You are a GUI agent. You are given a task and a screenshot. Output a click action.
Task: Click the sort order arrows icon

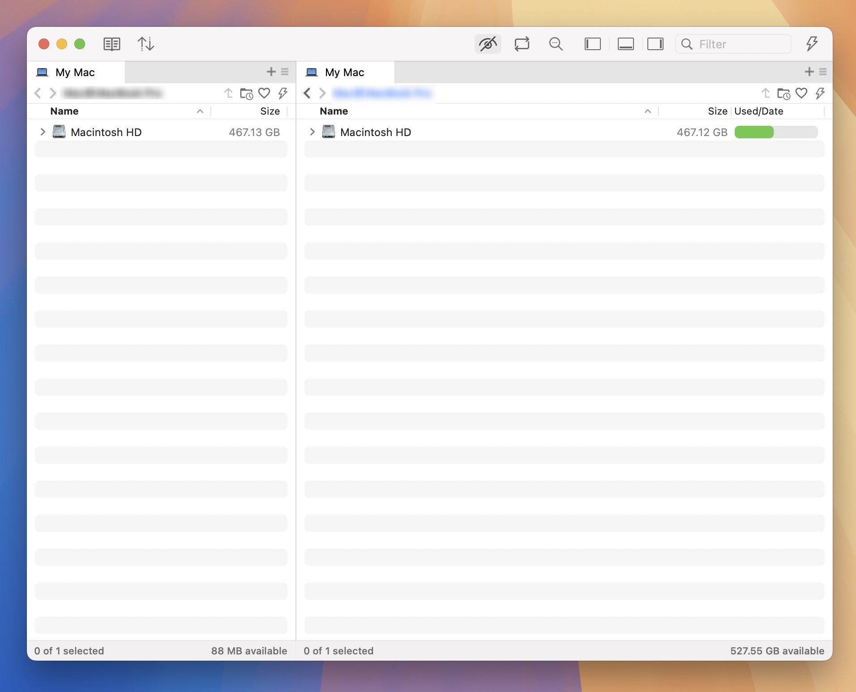point(146,44)
